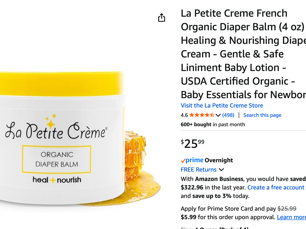Select the Search this page link
Viewport: 306px width, 229px height.
click(262, 115)
